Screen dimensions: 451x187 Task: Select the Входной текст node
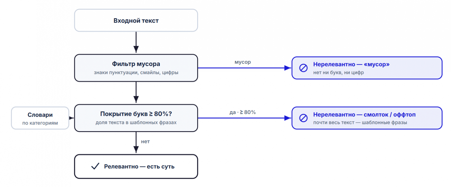tap(136, 20)
